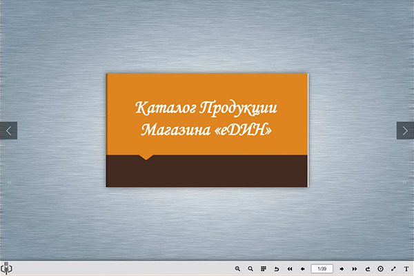Jump to the last page
The height and width of the screenshot is (276, 414).
355,268
